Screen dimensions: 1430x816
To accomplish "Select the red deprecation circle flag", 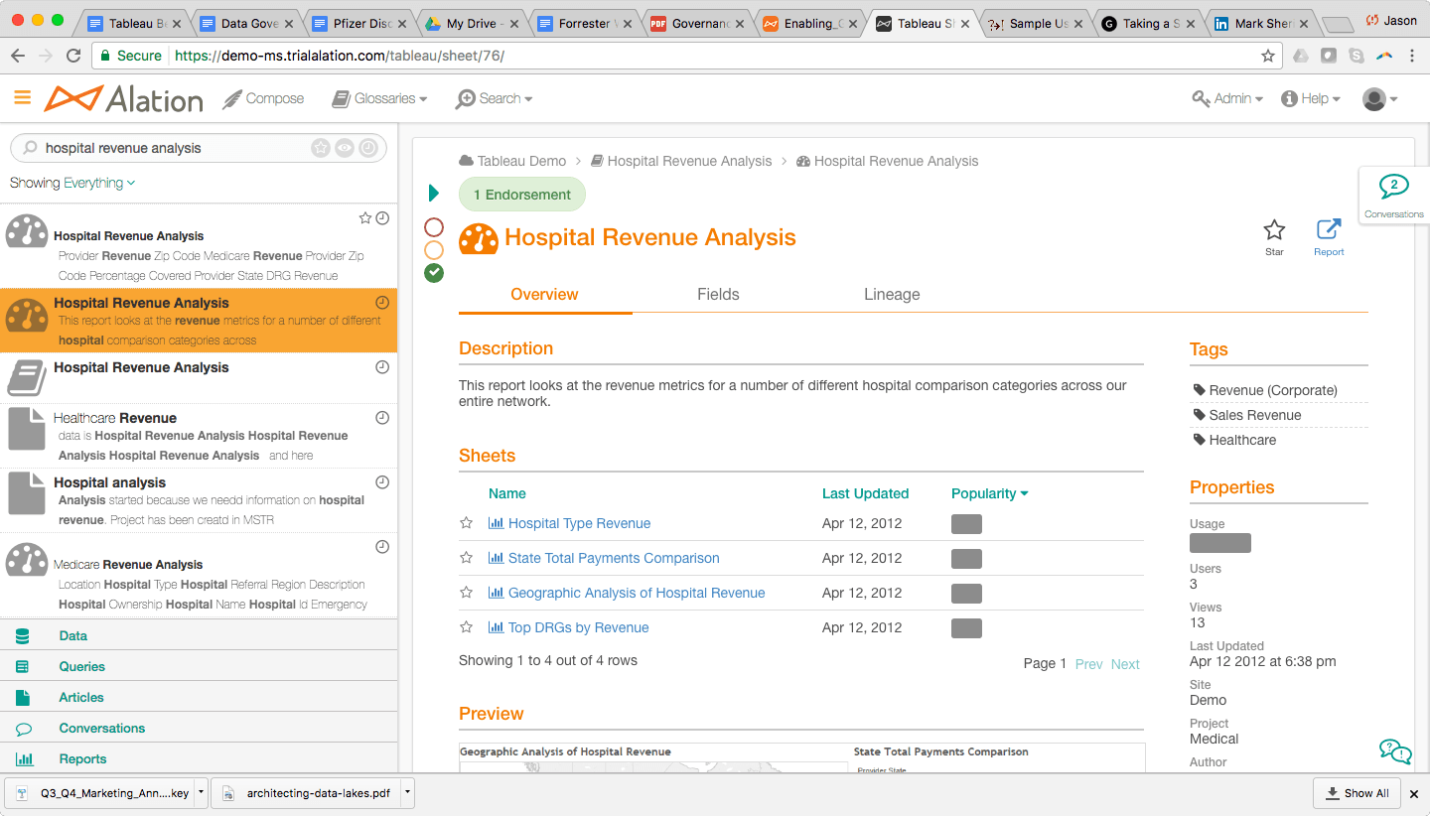I will tap(434, 227).
